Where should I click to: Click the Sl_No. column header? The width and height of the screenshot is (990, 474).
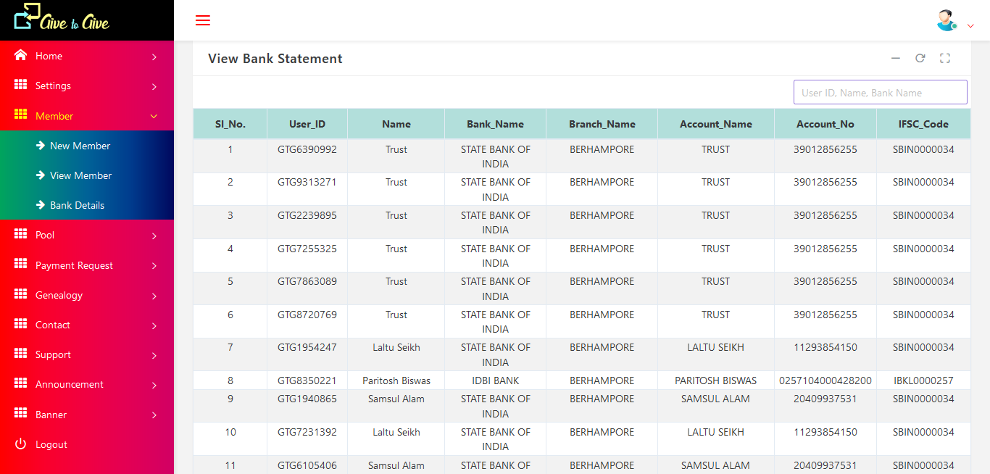(230, 124)
